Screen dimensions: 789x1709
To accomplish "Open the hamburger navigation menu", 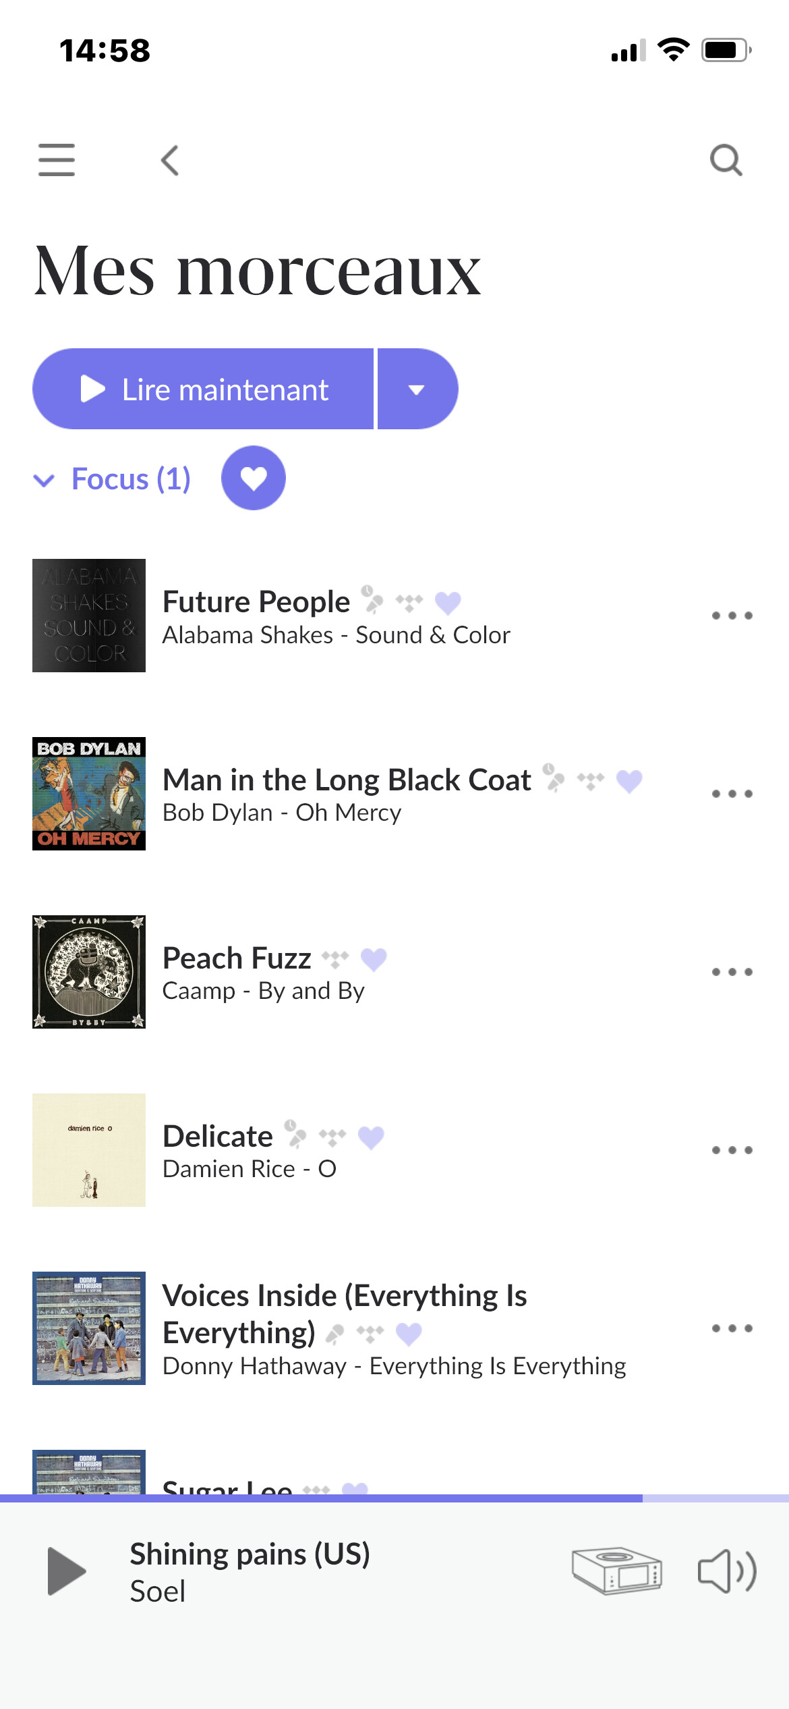I will point(57,160).
